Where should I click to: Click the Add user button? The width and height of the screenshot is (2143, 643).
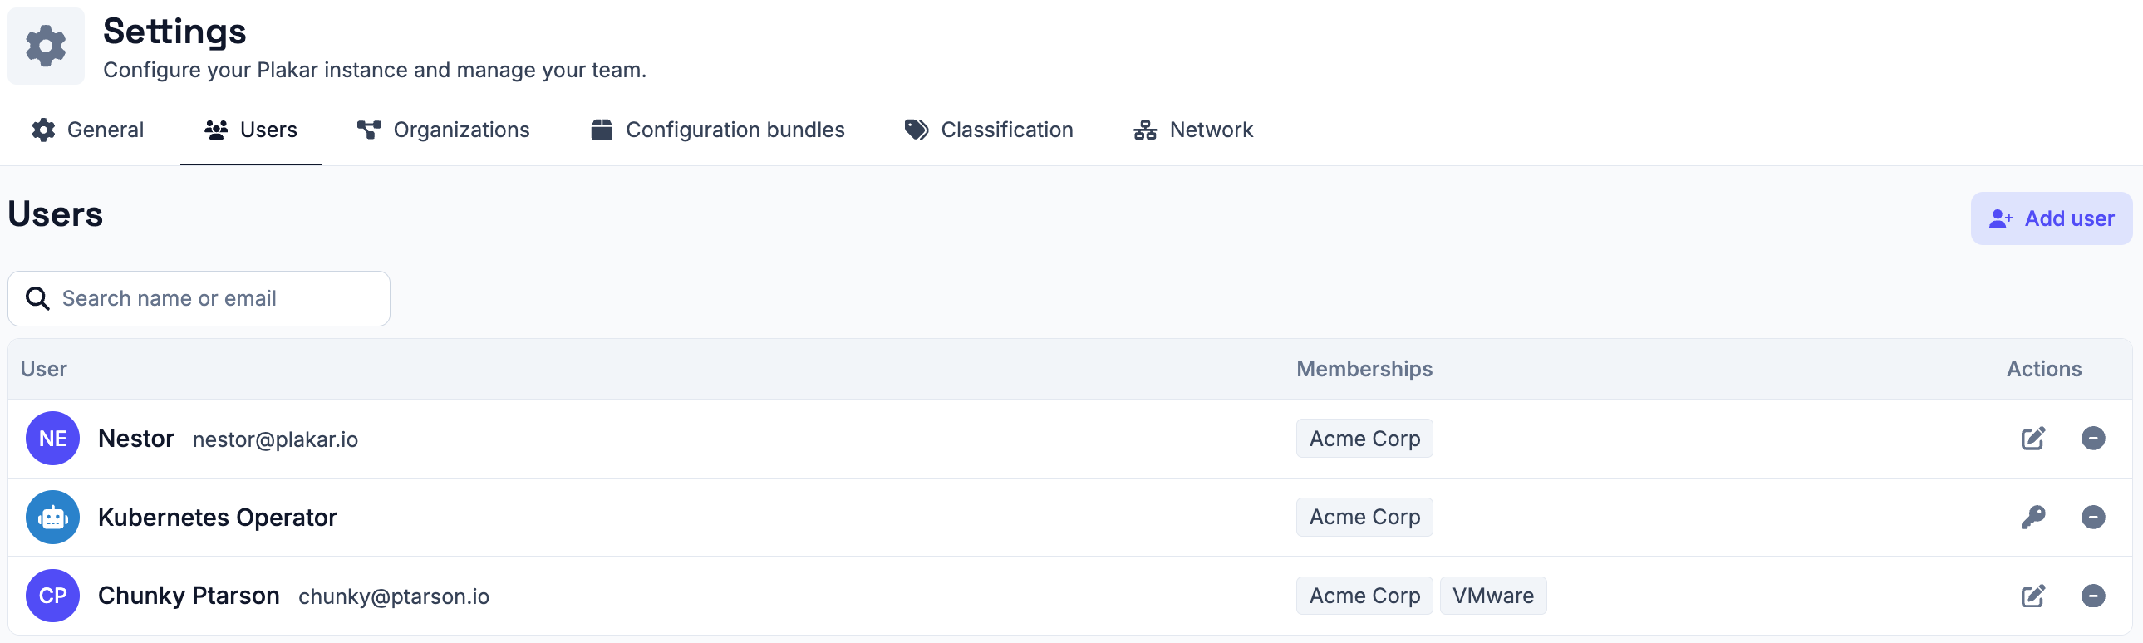coord(2051,218)
